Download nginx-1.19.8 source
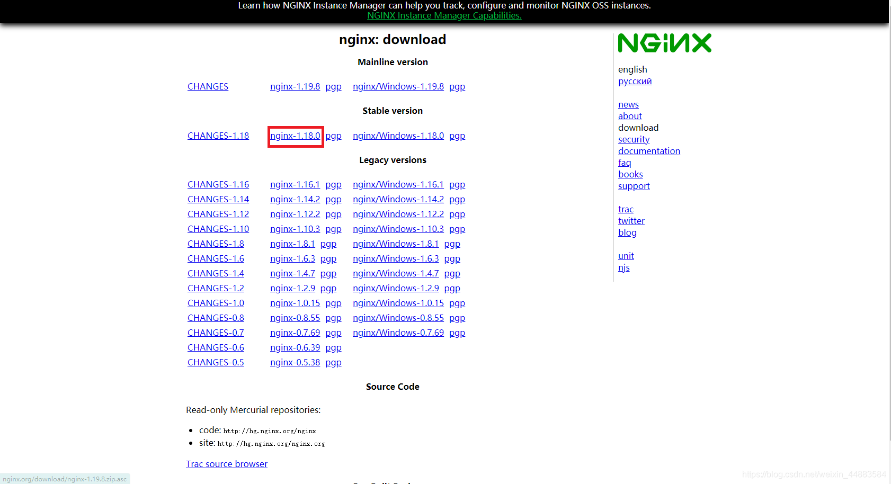The width and height of the screenshot is (891, 484). coord(295,86)
